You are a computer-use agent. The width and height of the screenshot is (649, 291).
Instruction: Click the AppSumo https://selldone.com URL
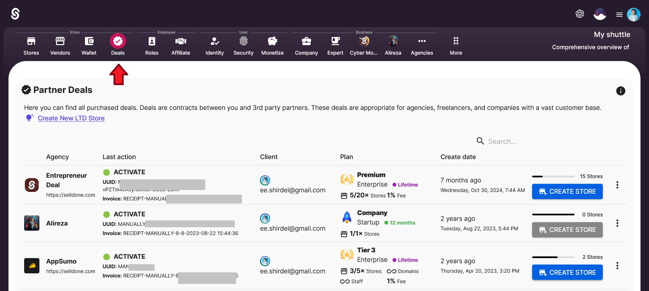pyautogui.click(x=71, y=271)
